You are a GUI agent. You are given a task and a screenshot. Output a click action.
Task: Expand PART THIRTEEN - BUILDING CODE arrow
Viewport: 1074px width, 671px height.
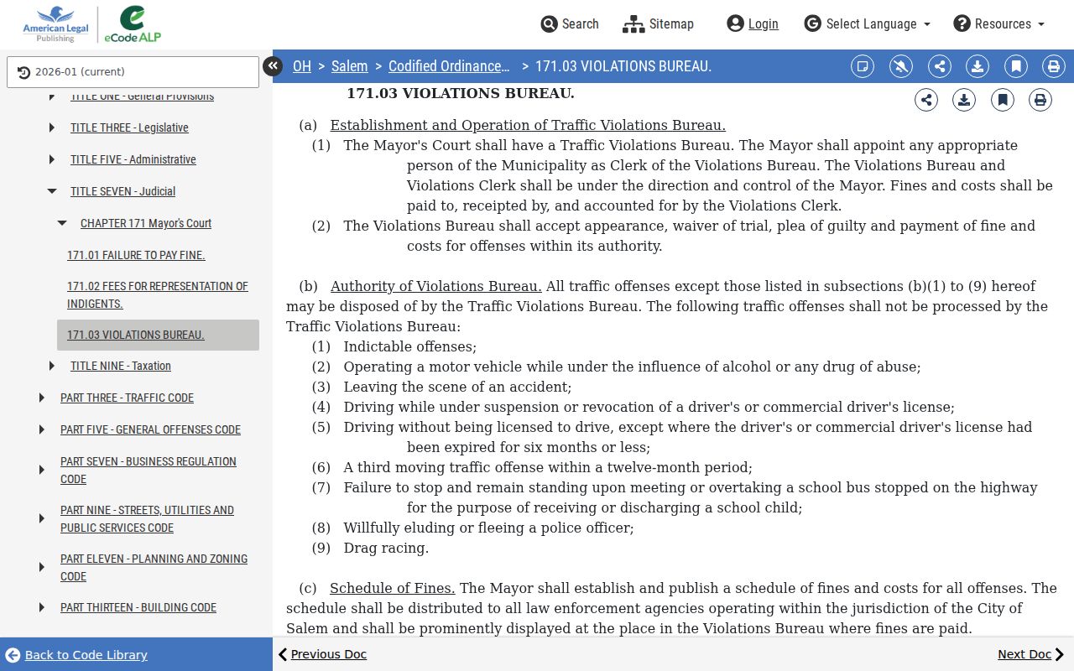tap(42, 607)
